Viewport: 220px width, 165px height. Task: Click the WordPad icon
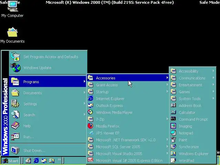173,160
